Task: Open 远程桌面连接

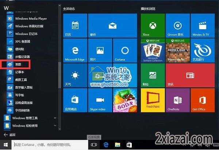Action: [x=31, y=103]
